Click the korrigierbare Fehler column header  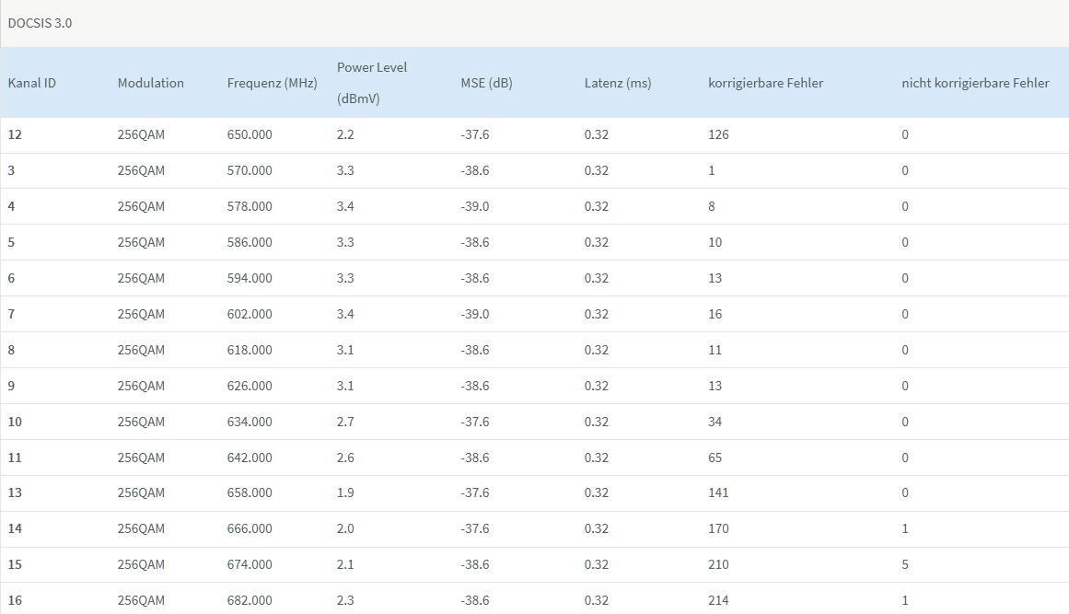(765, 83)
